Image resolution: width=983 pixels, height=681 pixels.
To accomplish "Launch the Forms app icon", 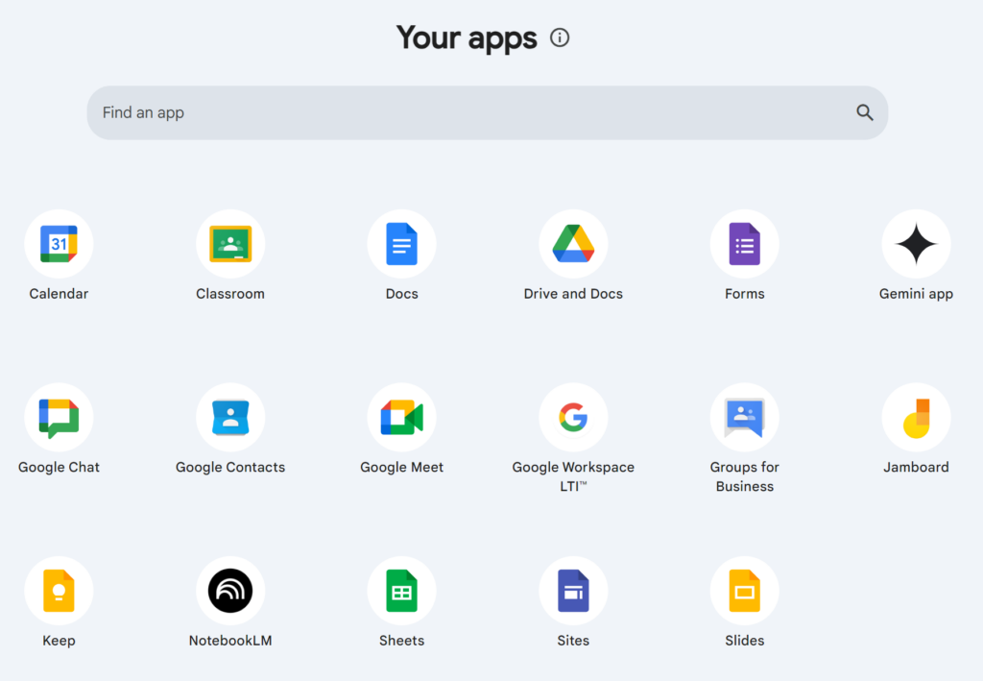I will (x=744, y=244).
